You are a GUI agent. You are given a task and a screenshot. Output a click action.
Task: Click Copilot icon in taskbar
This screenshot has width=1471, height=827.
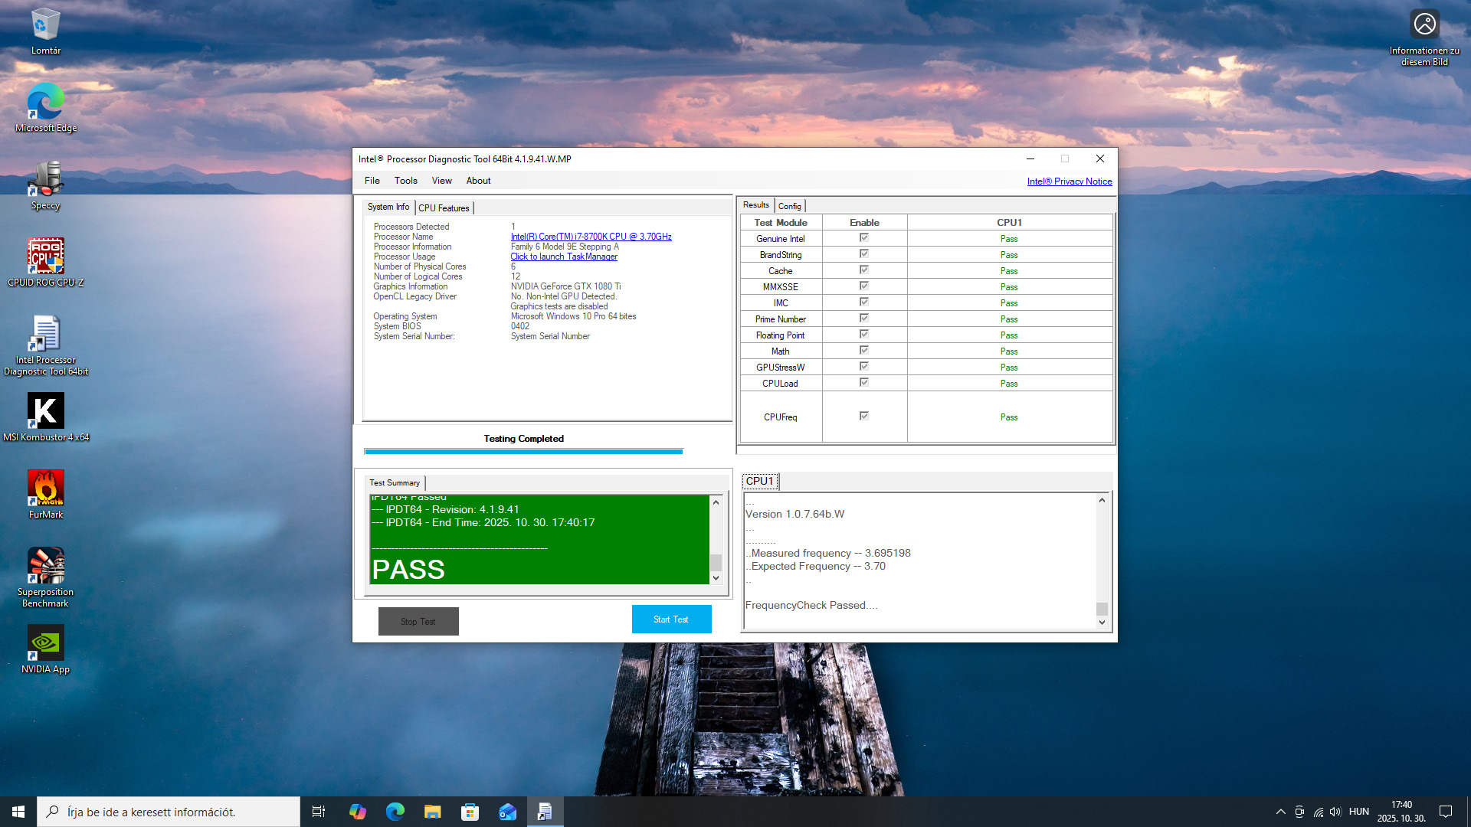(357, 812)
